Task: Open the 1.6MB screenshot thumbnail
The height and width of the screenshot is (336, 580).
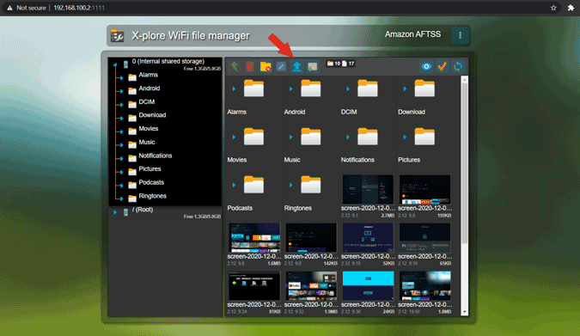Action: (254, 237)
